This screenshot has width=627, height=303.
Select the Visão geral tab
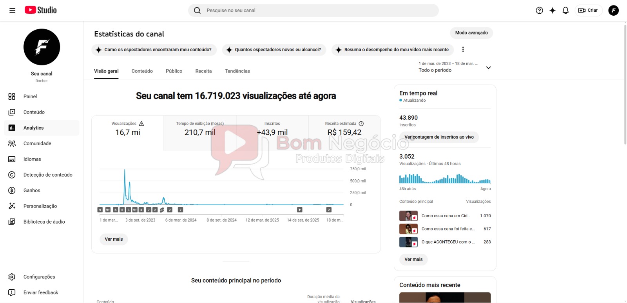[106, 71]
